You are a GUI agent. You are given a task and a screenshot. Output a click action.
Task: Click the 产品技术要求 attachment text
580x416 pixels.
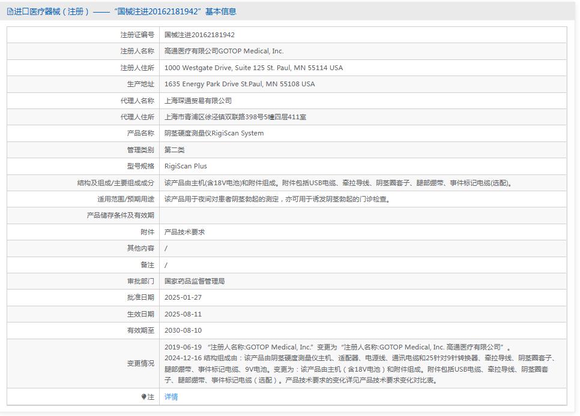coord(184,232)
